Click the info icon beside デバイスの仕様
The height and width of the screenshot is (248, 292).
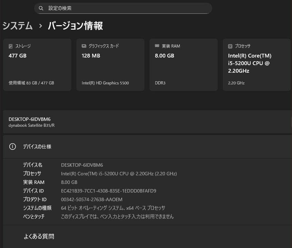click(x=12, y=146)
